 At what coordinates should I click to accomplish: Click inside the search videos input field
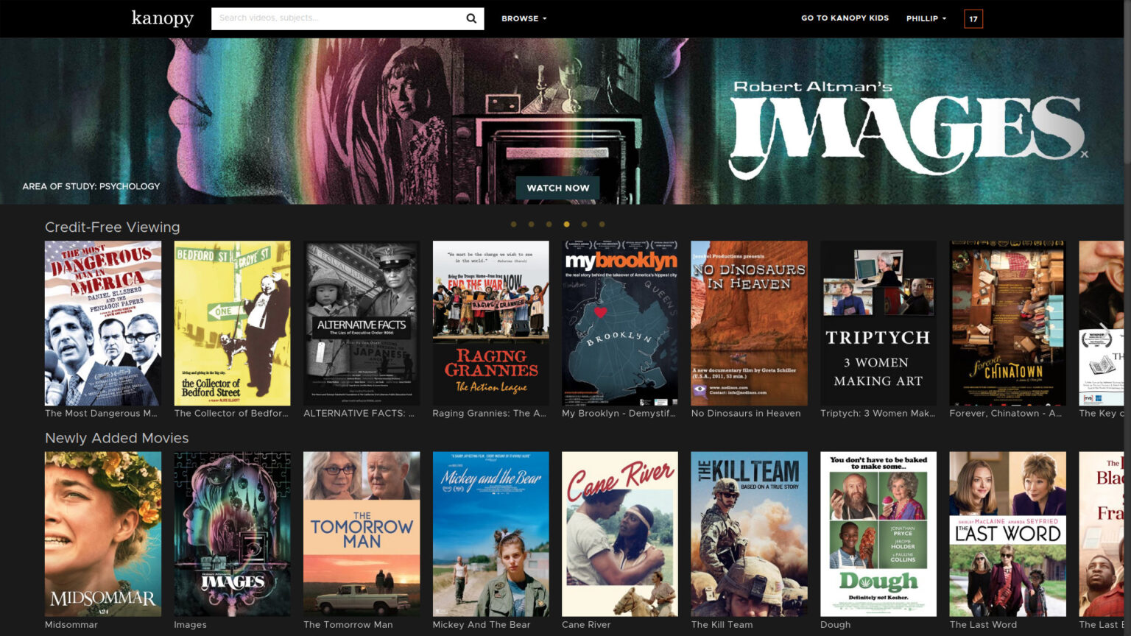(x=339, y=18)
